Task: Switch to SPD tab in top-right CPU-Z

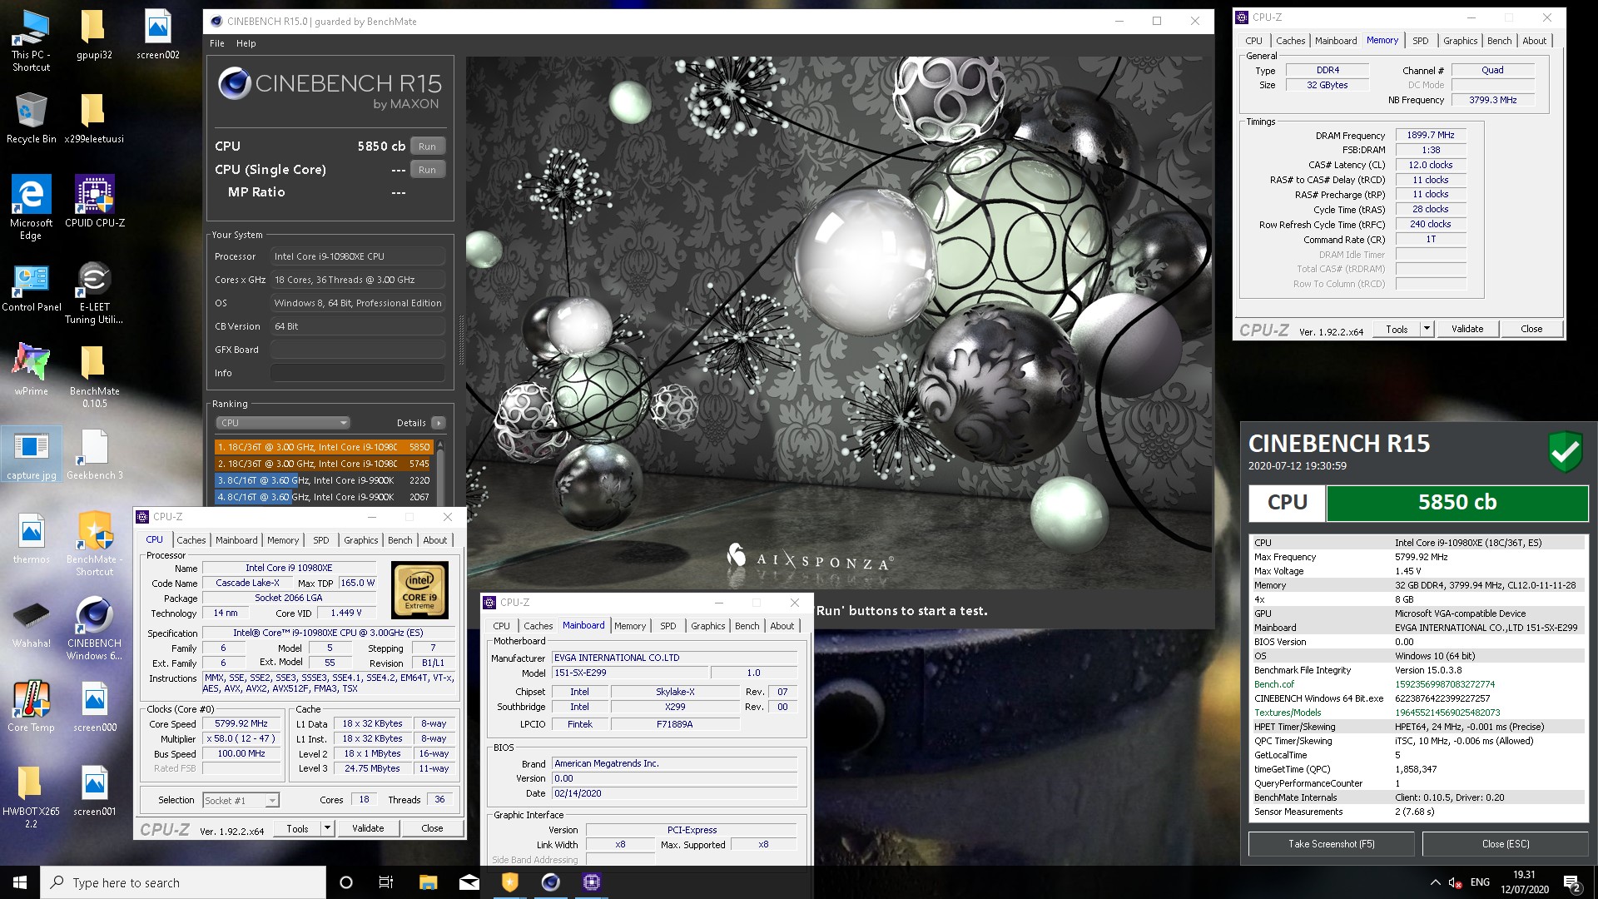Action: pos(1420,41)
